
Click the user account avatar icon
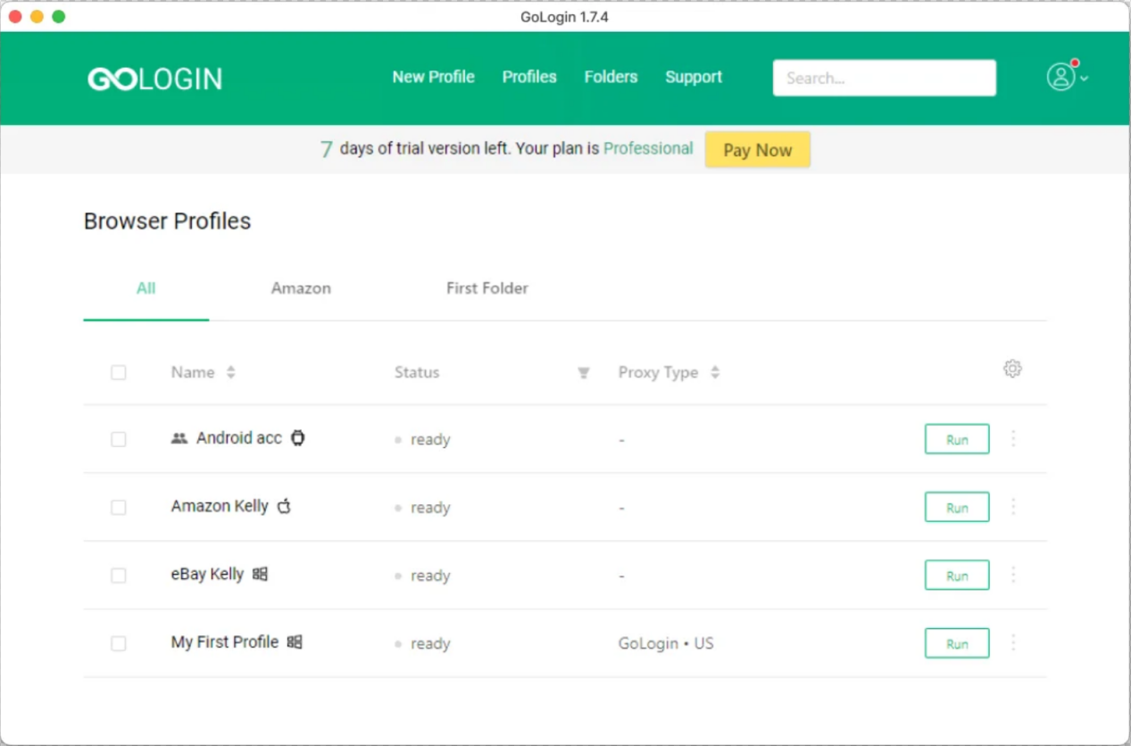1060,77
